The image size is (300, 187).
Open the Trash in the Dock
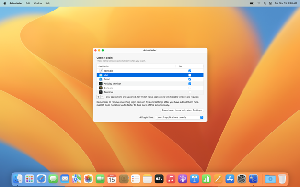point(282,179)
